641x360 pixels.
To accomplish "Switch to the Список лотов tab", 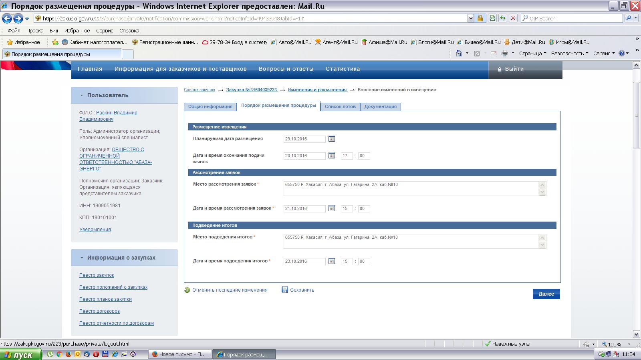I will click(340, 107).
